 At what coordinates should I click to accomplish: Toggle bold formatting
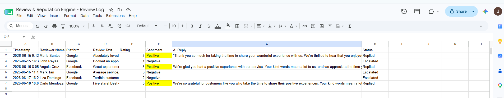pos(192,26)
